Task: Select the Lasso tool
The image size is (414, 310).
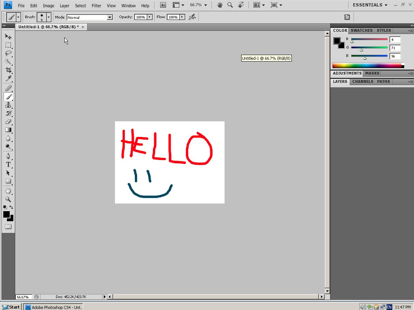Action: [8, 53]
